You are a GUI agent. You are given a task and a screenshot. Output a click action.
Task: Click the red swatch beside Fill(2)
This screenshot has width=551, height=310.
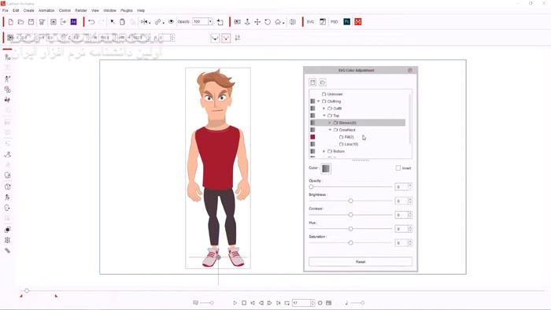pyautogui.click(x=312, y=137)
